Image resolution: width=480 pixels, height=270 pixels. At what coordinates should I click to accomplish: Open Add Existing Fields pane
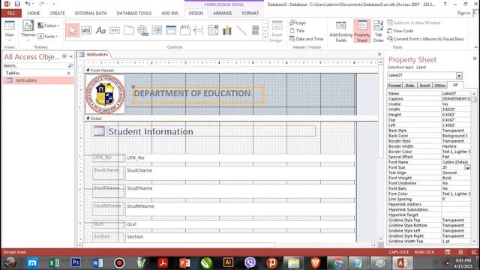pos(340,31)
